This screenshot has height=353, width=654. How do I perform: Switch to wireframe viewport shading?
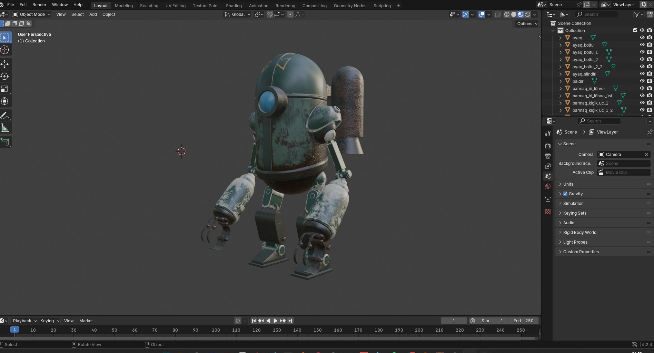(507, 14)
